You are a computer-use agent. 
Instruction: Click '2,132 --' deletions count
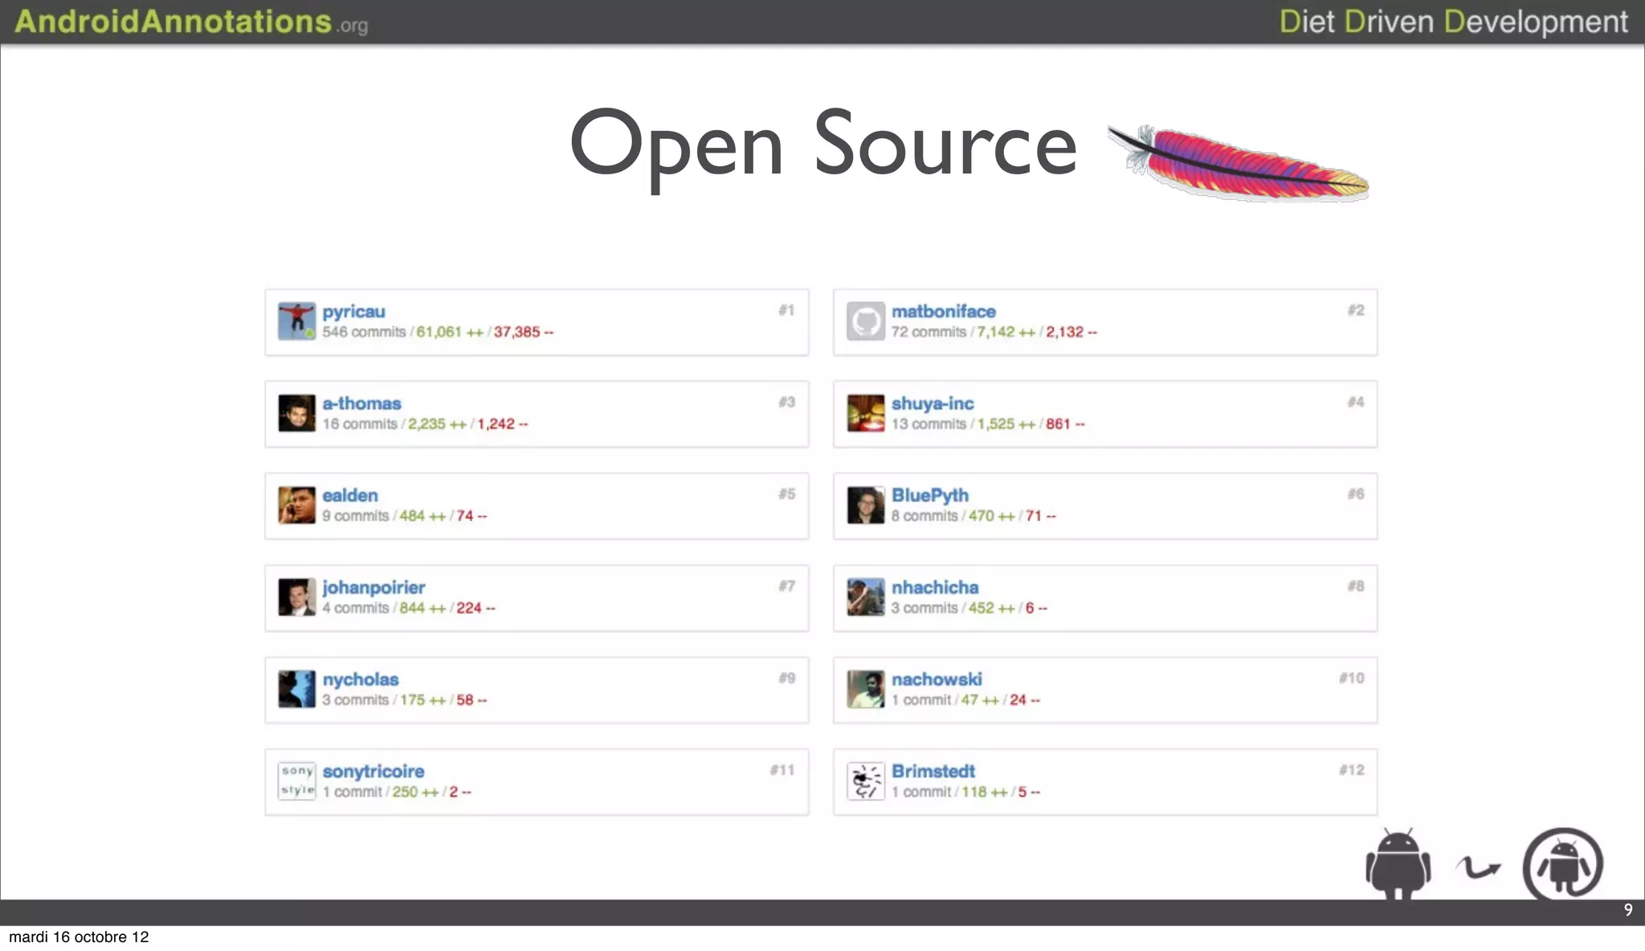coord(1071,332)
